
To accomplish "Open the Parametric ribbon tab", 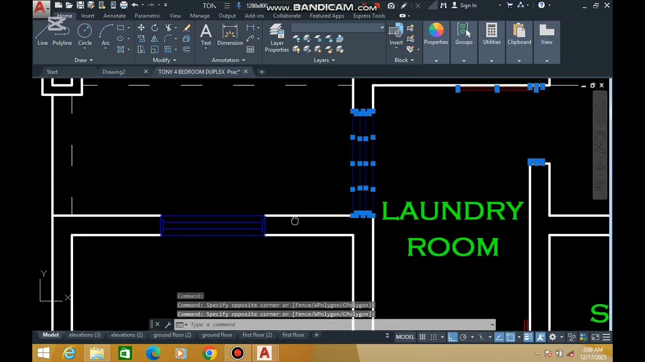I will click(147, 16).
